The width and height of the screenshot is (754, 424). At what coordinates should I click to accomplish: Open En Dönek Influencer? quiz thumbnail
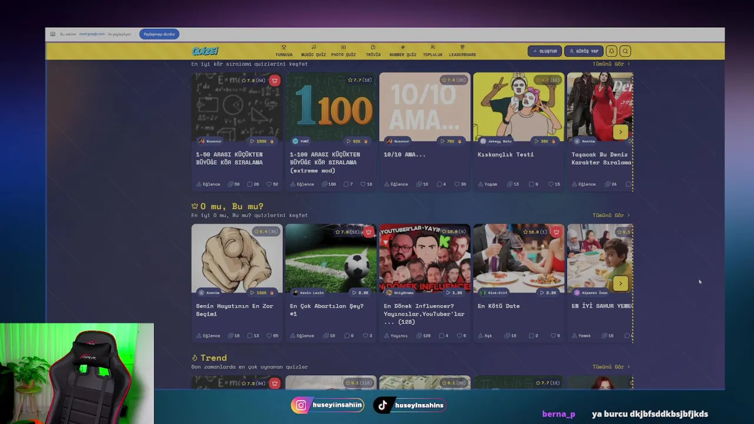(x=425, y=258)
